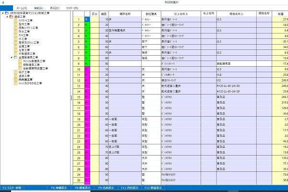Click the 内外装工事 sheet icon
This screenshot has height=192, width=288.
point(16,80)
